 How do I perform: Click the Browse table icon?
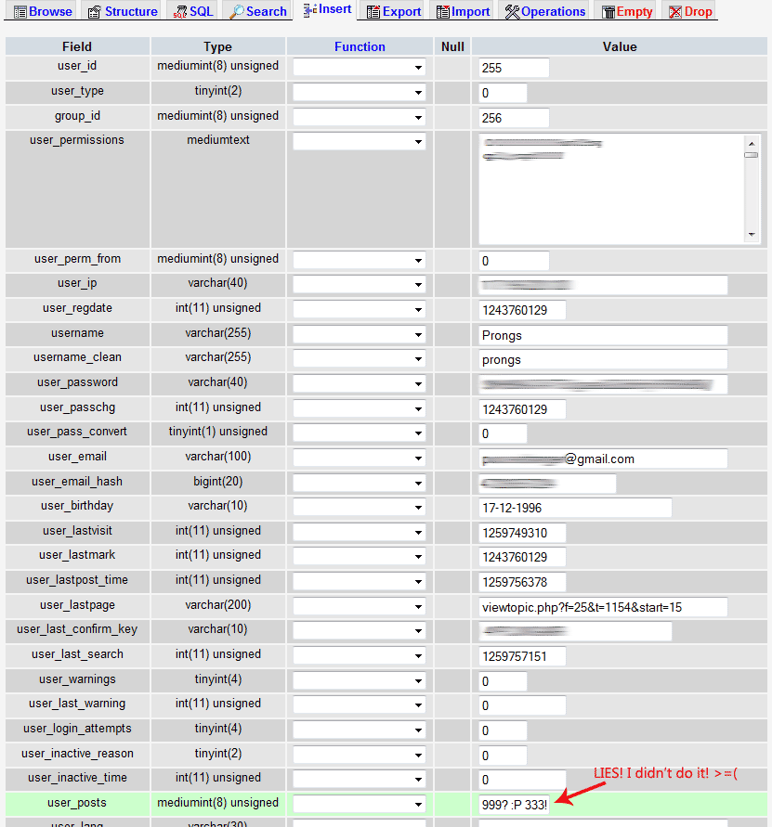pyautogui.click(x=20, y=12)
